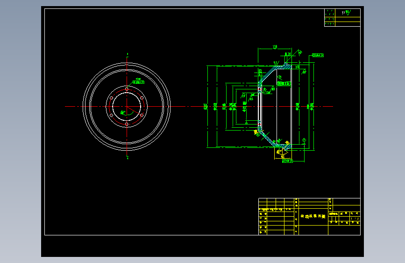
Task: Select the upper-left bolt hole in the front view
Action: [x=111, y=98]
